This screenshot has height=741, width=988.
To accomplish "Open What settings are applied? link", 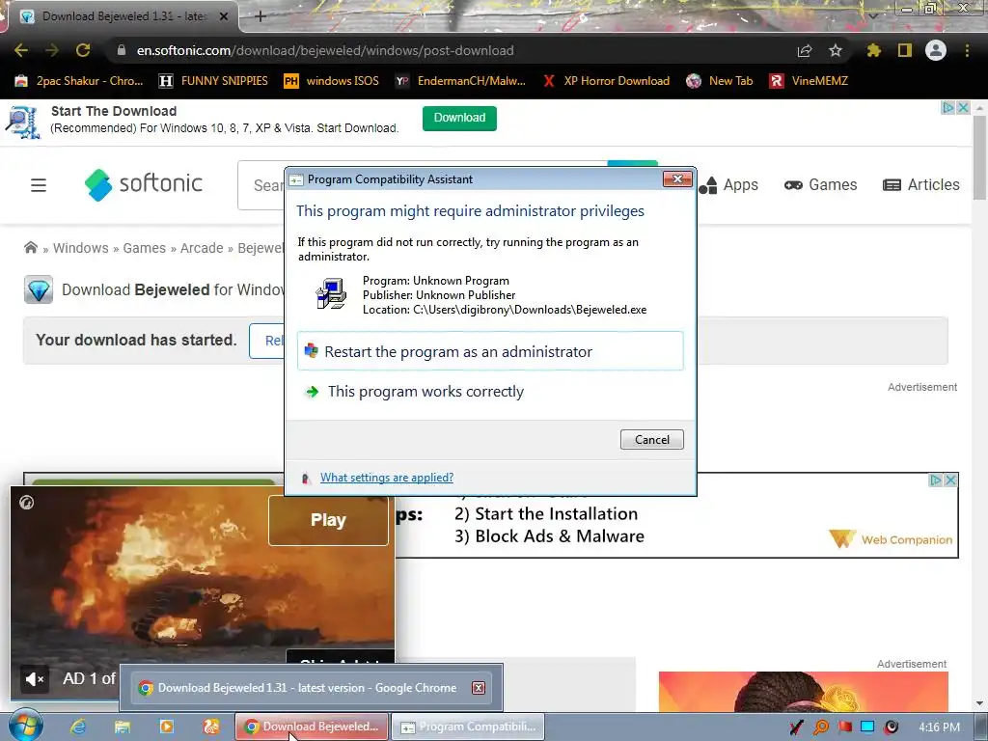I will pos(387,478).
